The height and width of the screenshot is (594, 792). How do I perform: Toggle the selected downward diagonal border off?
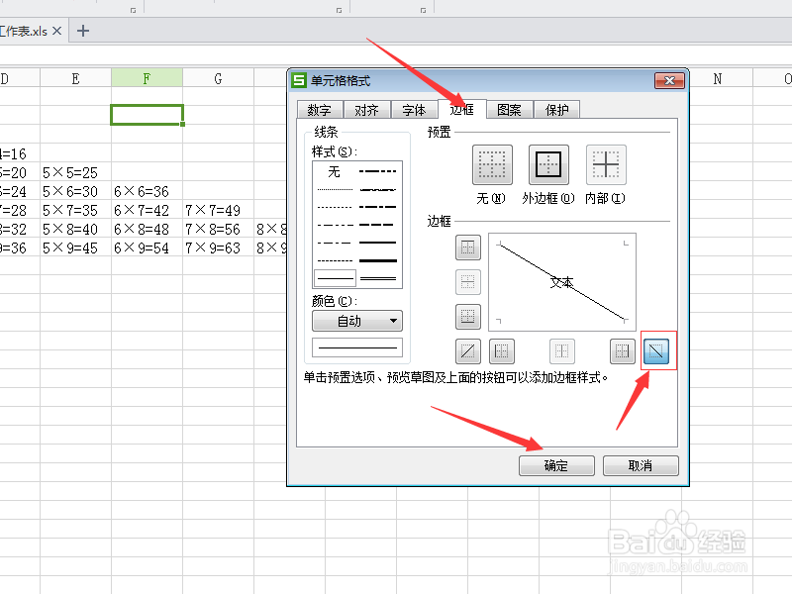654,349
